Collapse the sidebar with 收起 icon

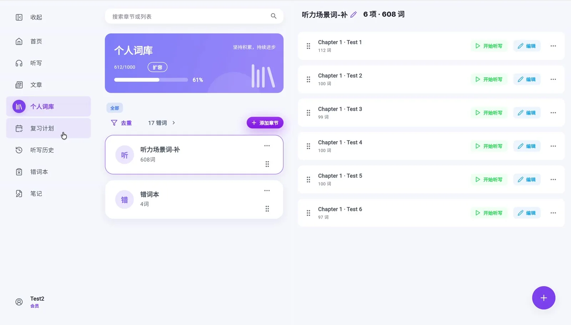tap(19, 17)
